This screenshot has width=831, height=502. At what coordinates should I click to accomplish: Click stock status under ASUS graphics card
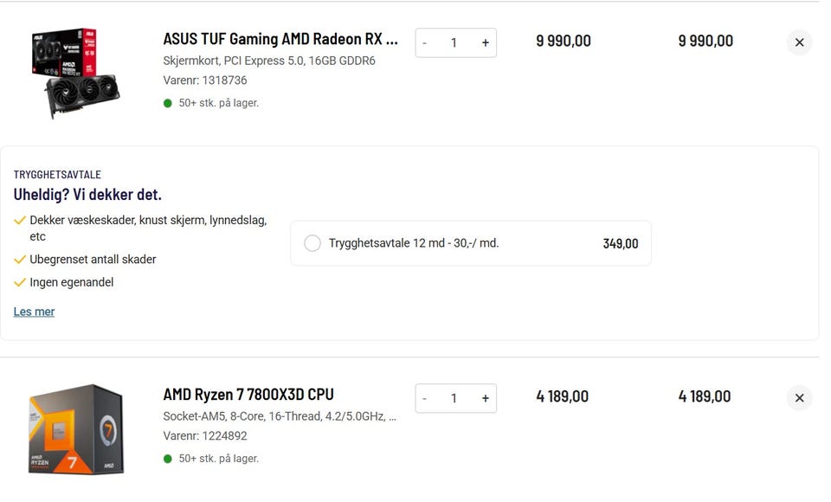coord(218,103)
